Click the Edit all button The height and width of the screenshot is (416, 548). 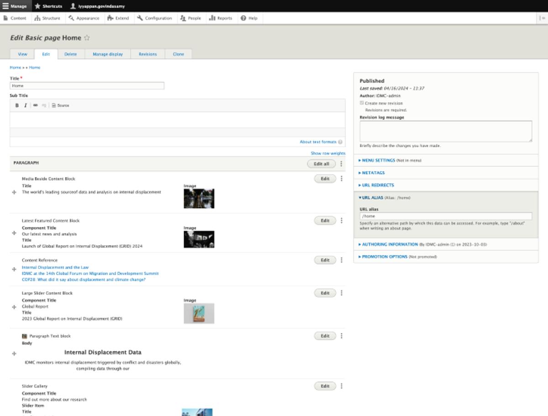[321, 164]
